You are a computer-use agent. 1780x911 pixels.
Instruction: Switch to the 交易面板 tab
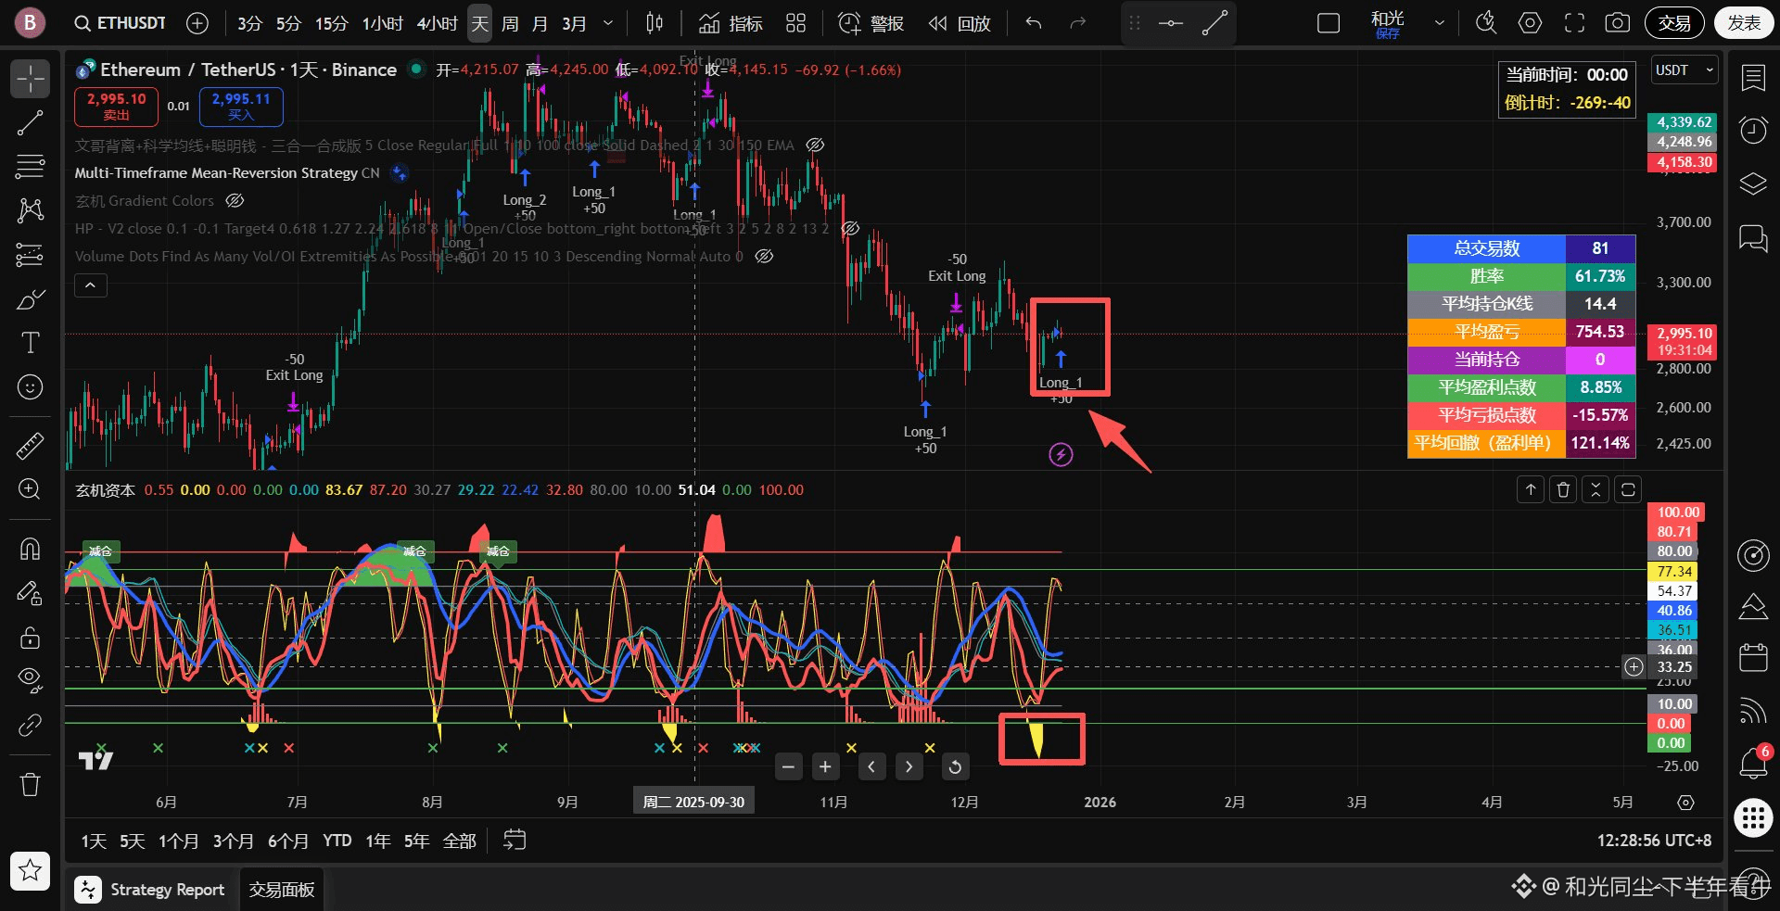[x=282, y=890]
